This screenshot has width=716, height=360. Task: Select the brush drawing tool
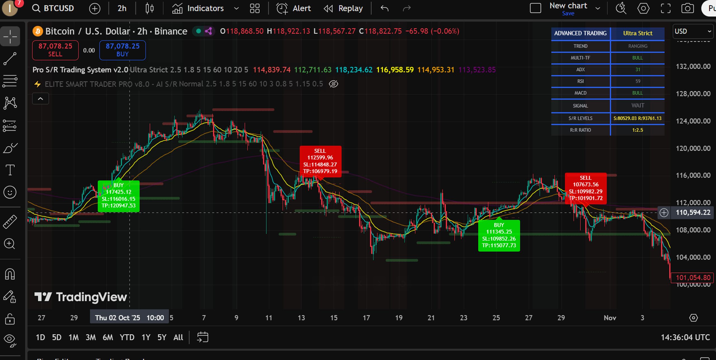tap(10, 148)
